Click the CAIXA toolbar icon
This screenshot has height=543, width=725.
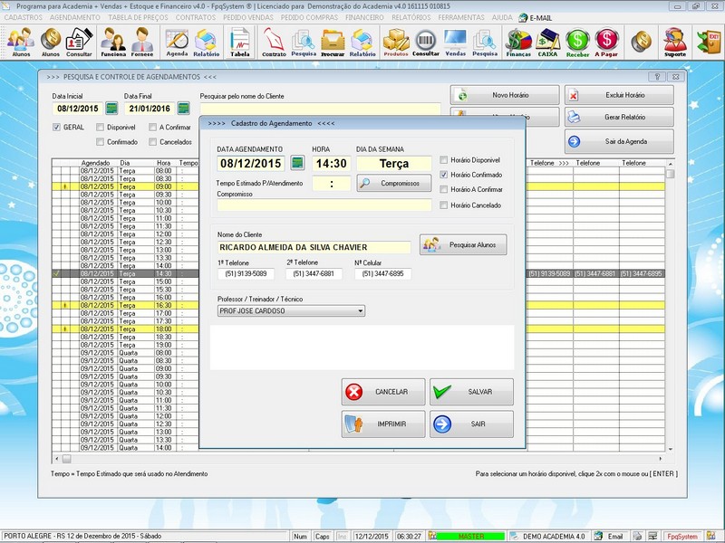(547, 42)
